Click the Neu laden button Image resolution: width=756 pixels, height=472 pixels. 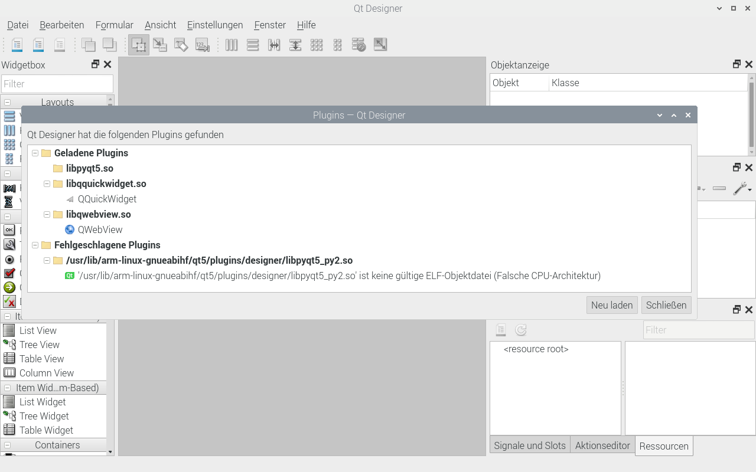[x=612, y=305]
